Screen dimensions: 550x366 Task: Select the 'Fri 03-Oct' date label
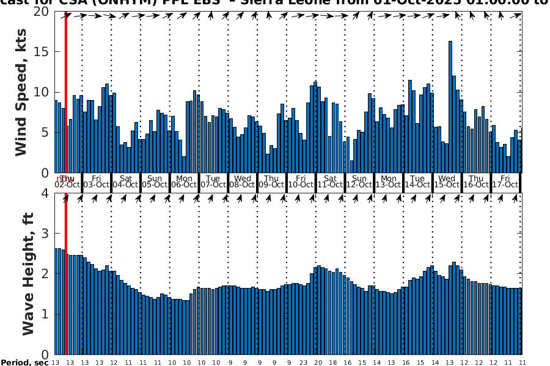pos(97,181)
